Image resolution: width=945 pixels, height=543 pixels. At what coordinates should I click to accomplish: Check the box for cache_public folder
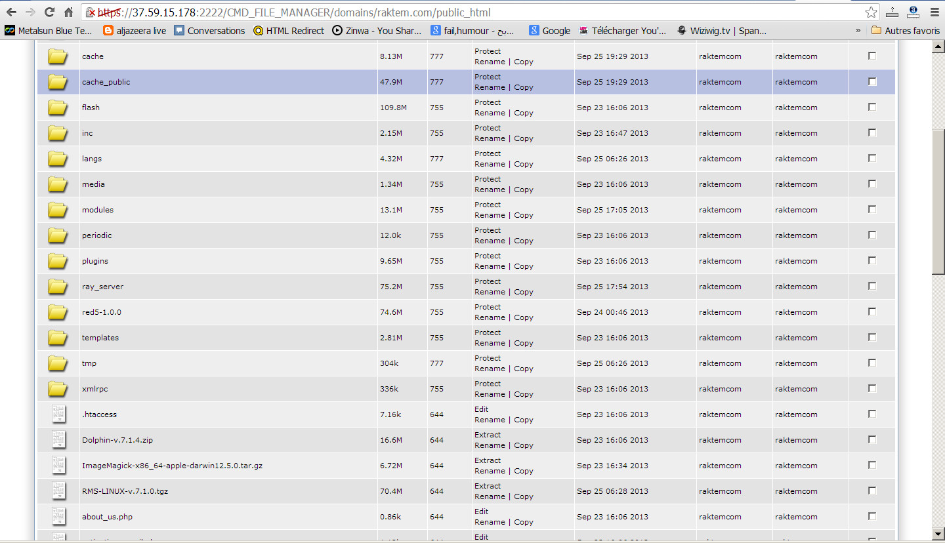point(872,82)
